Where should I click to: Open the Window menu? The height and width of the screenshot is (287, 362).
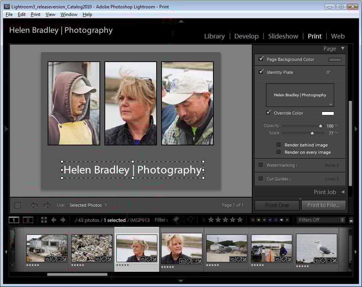click(x=69, y=14)
